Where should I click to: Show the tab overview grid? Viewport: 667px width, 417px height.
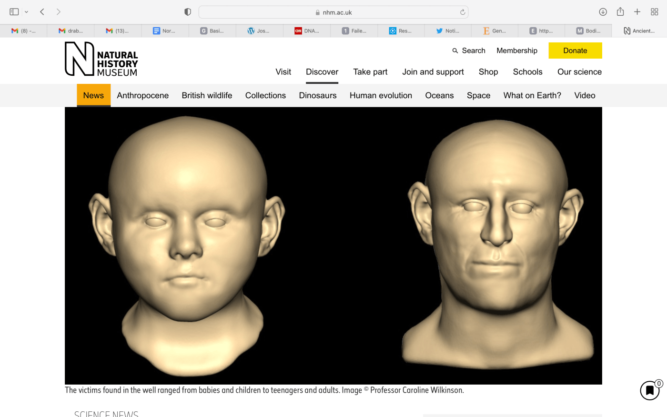654,12
